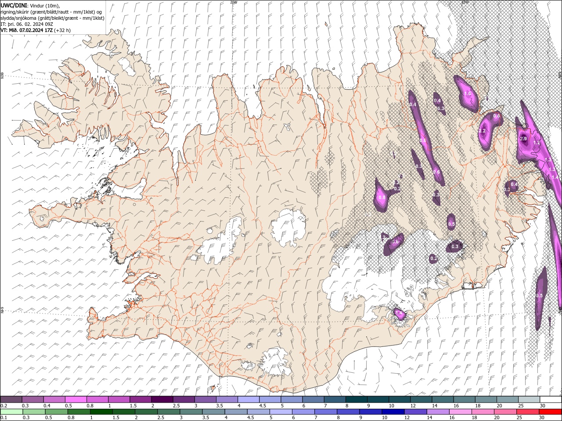Pick the green 0.5 legend swatch
This screenshot has height=421, width=562.
56,411
